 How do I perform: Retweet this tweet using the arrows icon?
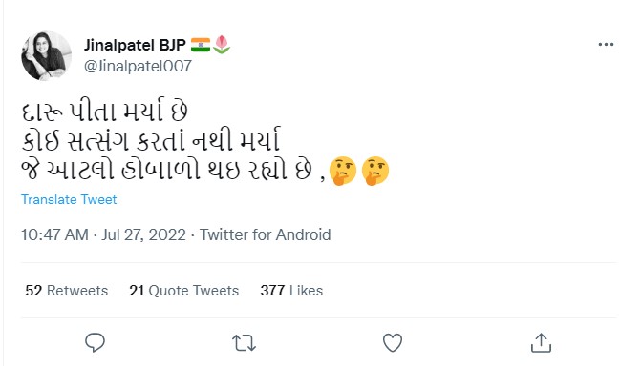[x=244, y=343]
